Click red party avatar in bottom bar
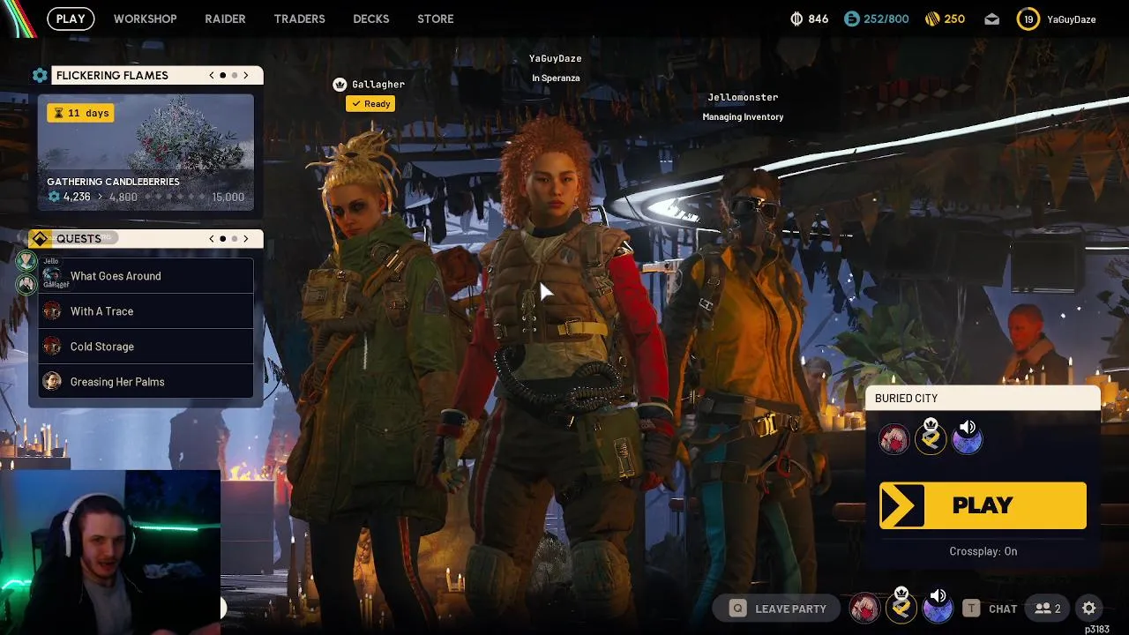Screen dimensions: 1129x635 [864, 608]
